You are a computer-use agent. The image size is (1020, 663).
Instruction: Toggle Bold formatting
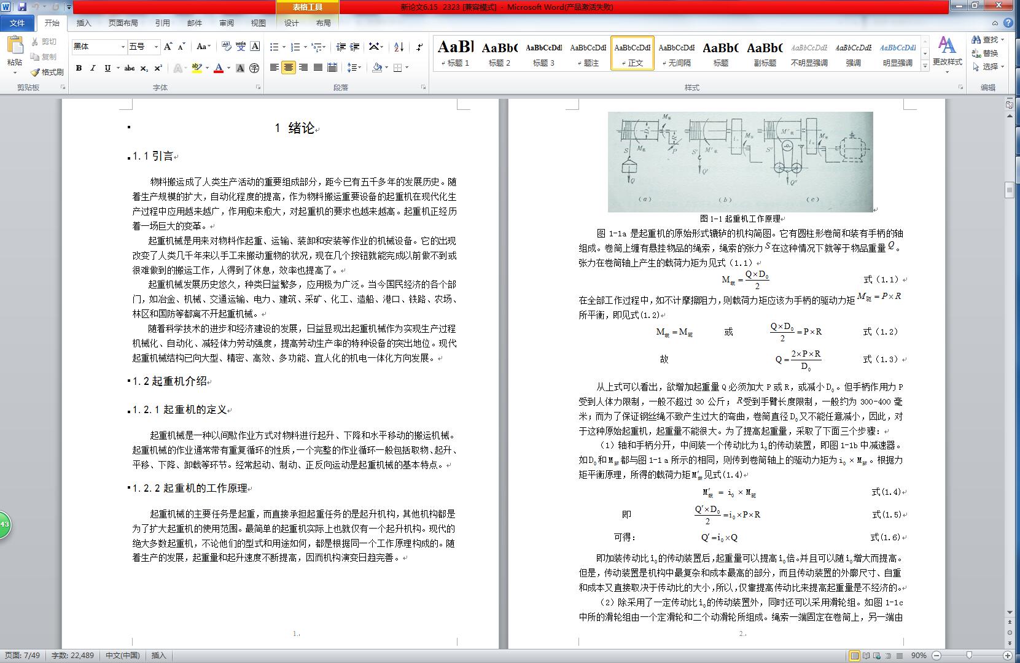tap(79, 68)
